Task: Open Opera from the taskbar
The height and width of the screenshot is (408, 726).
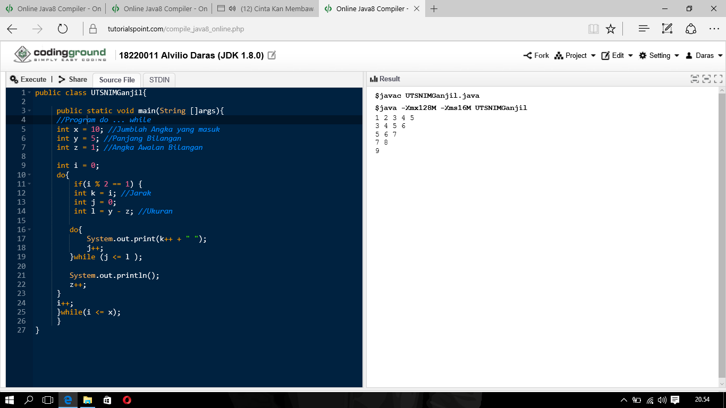Action: coord(126,400)
